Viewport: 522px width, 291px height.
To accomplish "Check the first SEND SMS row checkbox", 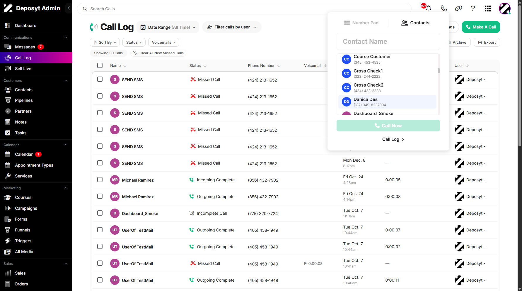I will 100,79.
